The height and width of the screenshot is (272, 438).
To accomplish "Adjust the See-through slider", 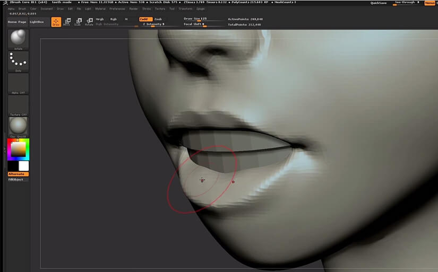I will [407, 3].
